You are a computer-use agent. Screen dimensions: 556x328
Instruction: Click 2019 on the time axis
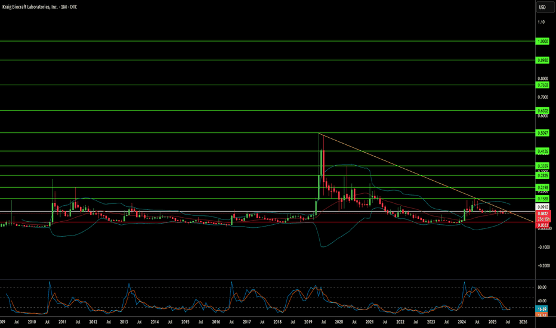(308, 322)
